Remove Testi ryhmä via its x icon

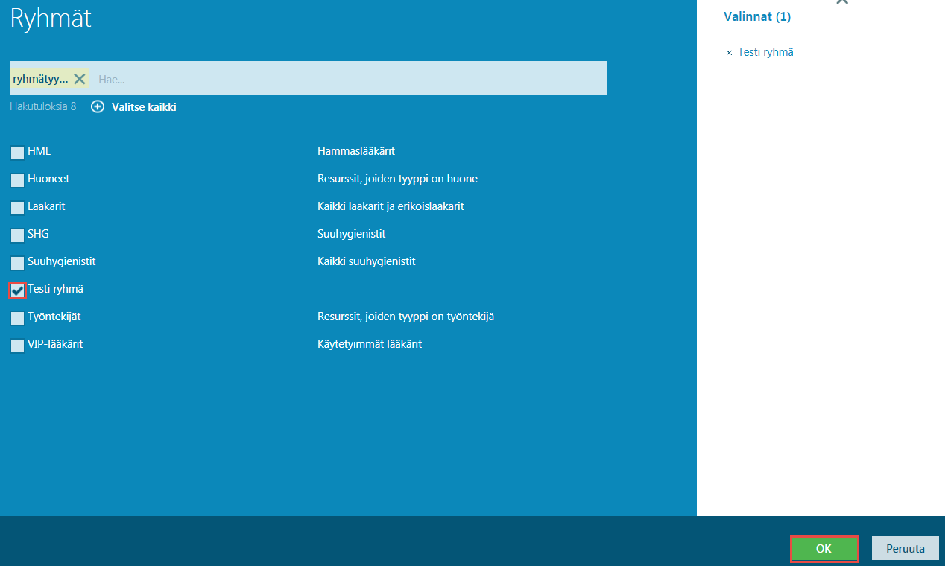tap(729, 53)
